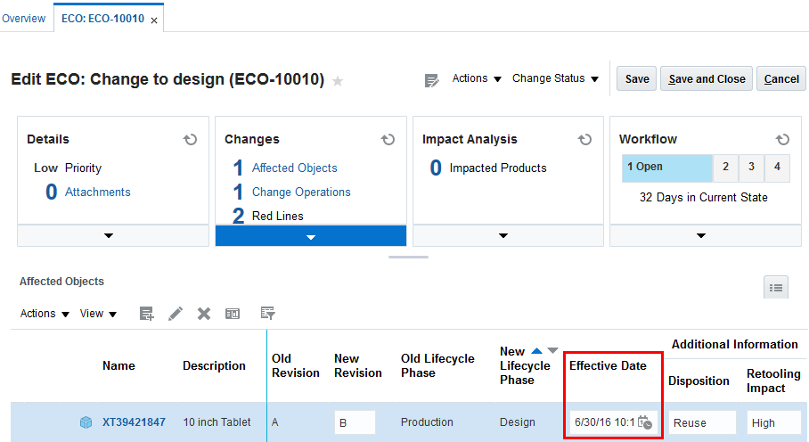Refresh the Workflow infolet
Image resolution: width=809 pixels, height=442 pixels.
click(x=782, y=140)
